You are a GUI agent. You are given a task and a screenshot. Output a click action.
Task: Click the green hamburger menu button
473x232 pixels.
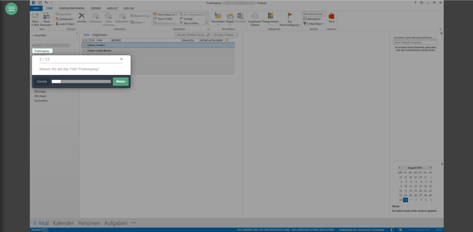coord(11,9)
